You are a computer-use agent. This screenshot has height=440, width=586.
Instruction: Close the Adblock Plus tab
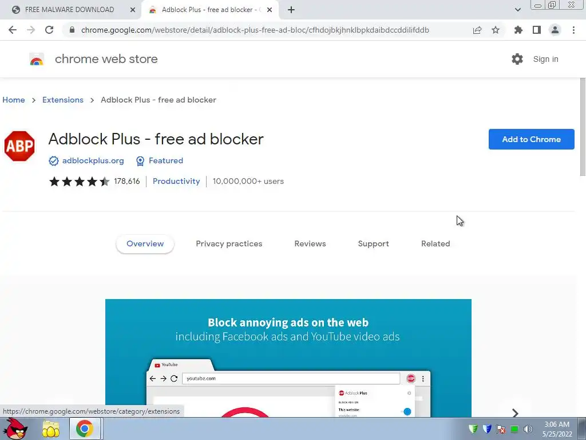[270, 10]
